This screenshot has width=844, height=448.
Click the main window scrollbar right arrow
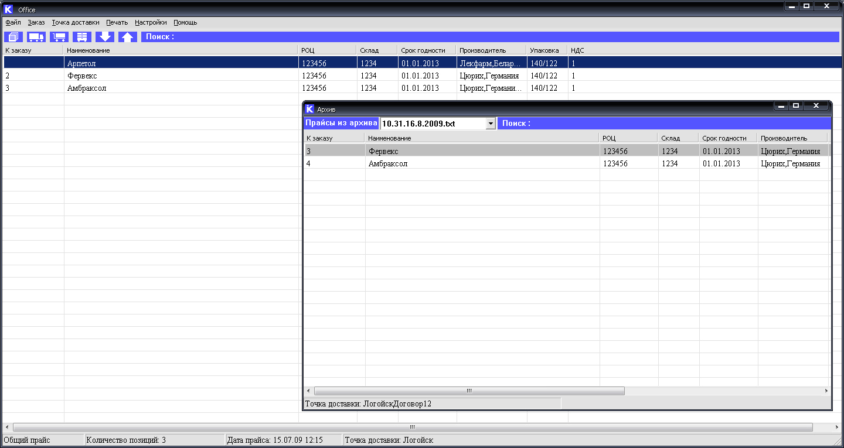pyautogui.click(x=837, y=428)
